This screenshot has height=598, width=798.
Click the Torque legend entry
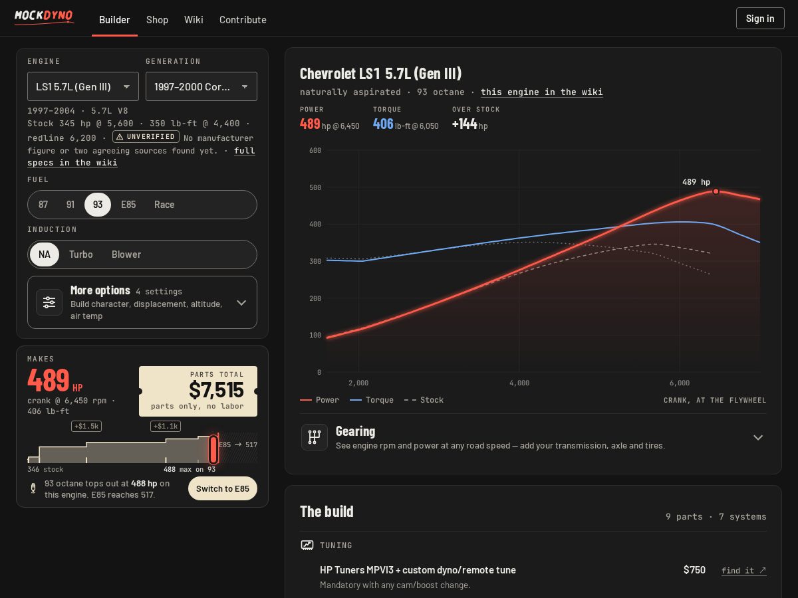click(372, 400)
